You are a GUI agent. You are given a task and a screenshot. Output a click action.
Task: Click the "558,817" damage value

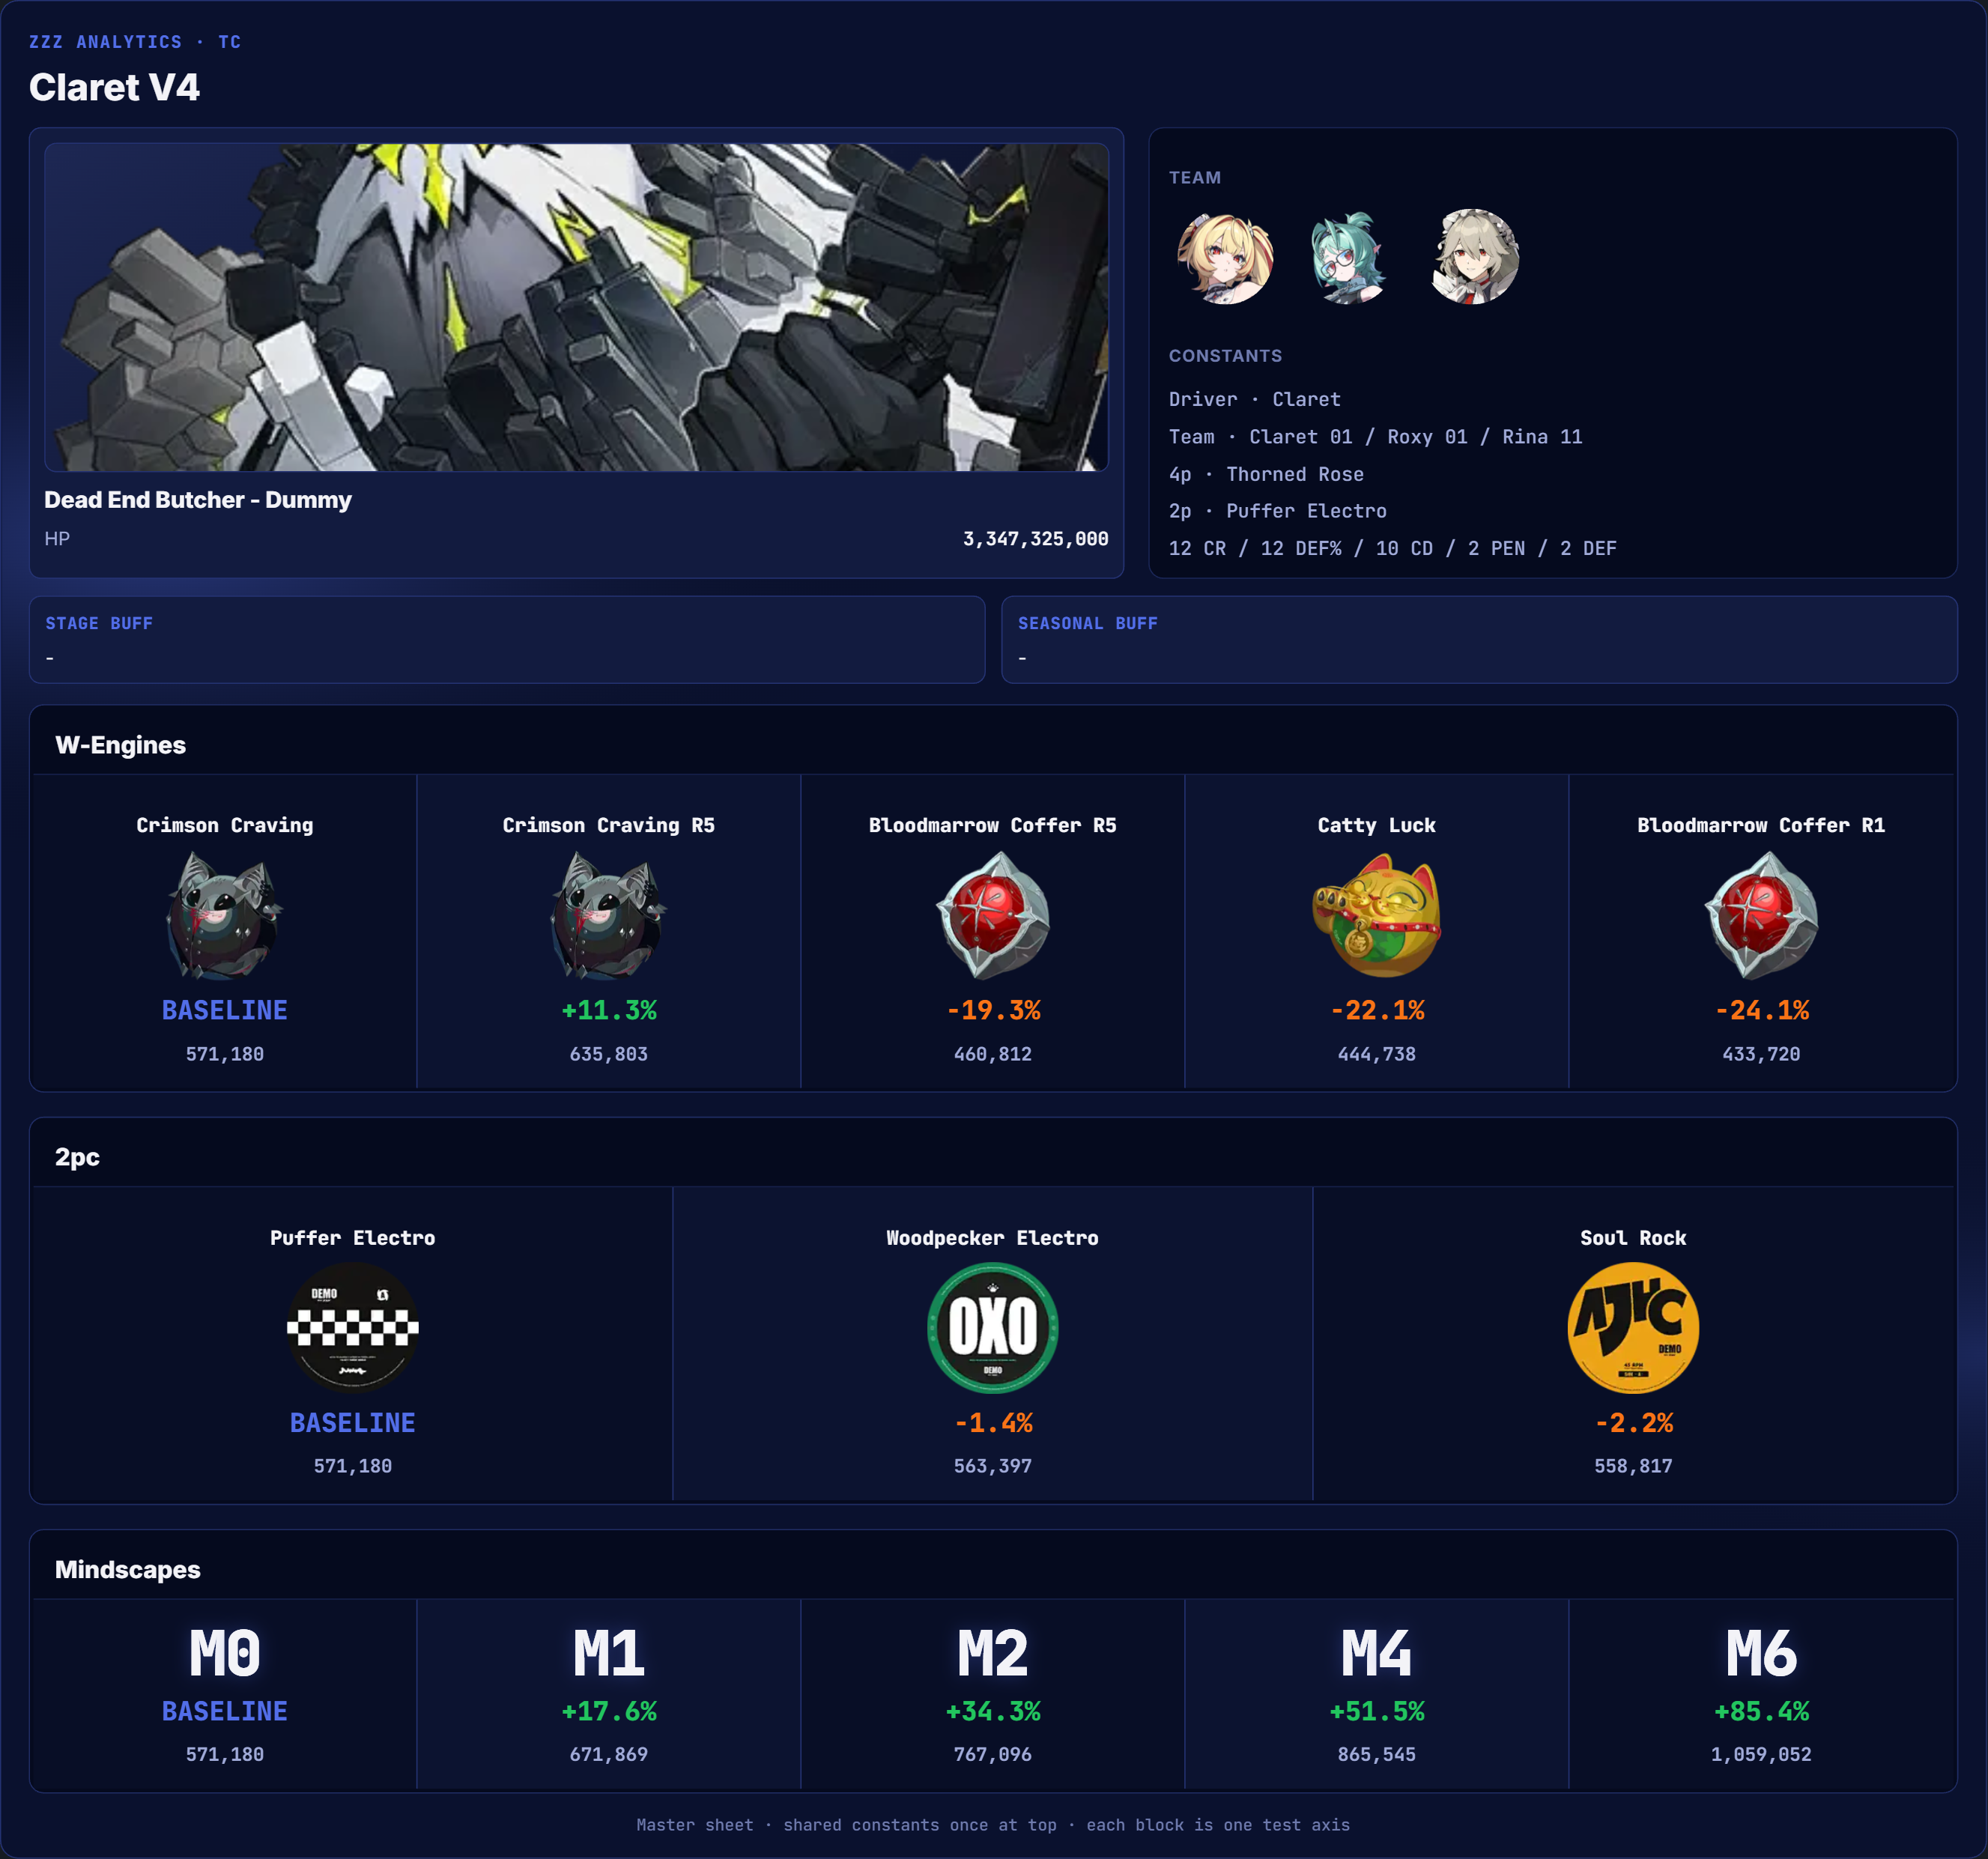(x=1633, y=1466)
